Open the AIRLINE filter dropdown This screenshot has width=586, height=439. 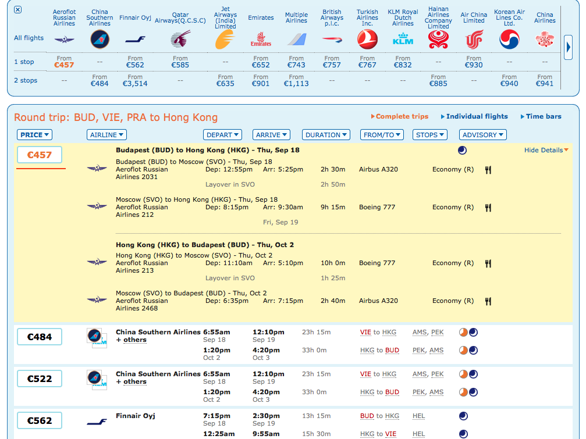106,135
